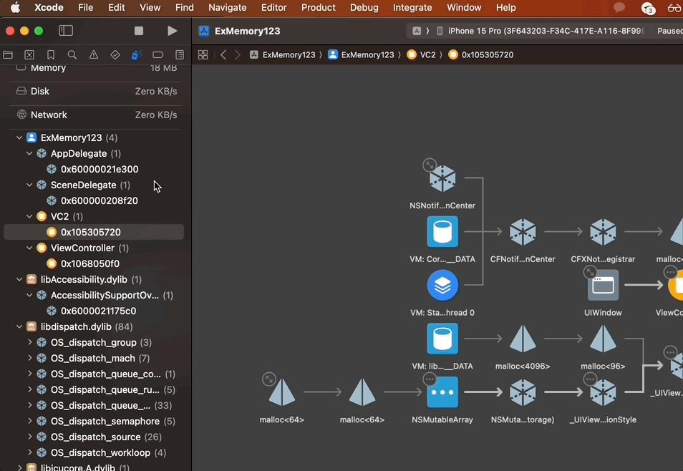Open the Find navigator magnifier
683x471 pixels.
72,55
